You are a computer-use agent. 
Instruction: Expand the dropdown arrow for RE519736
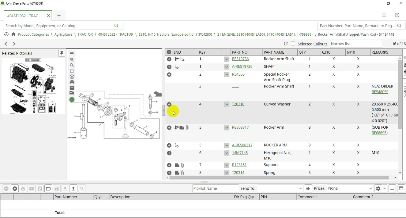click(x=227, y=59)
